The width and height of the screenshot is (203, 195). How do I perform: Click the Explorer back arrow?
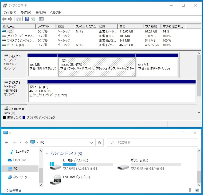click(x=6, y=143)
